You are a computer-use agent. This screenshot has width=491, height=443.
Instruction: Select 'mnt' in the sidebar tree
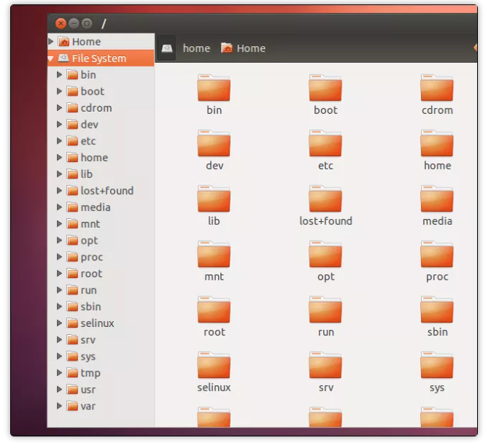(x=90, y=224)
